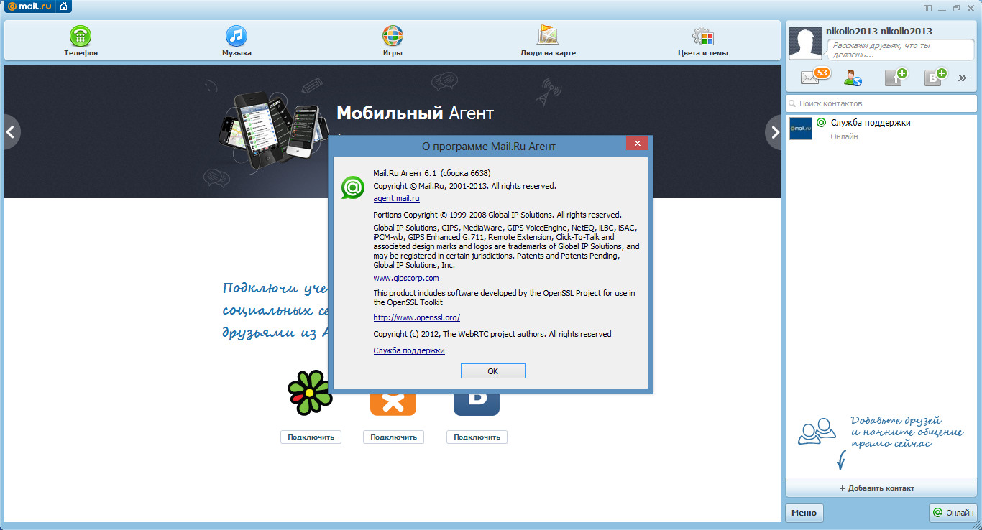Click the home icon in the title bar
Screen dimensions: 982x530
(x=63, y=7)
